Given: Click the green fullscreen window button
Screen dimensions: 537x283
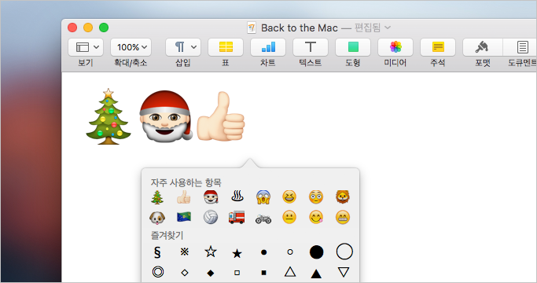Looking at the screenshot, I should [x=104, y=28].
